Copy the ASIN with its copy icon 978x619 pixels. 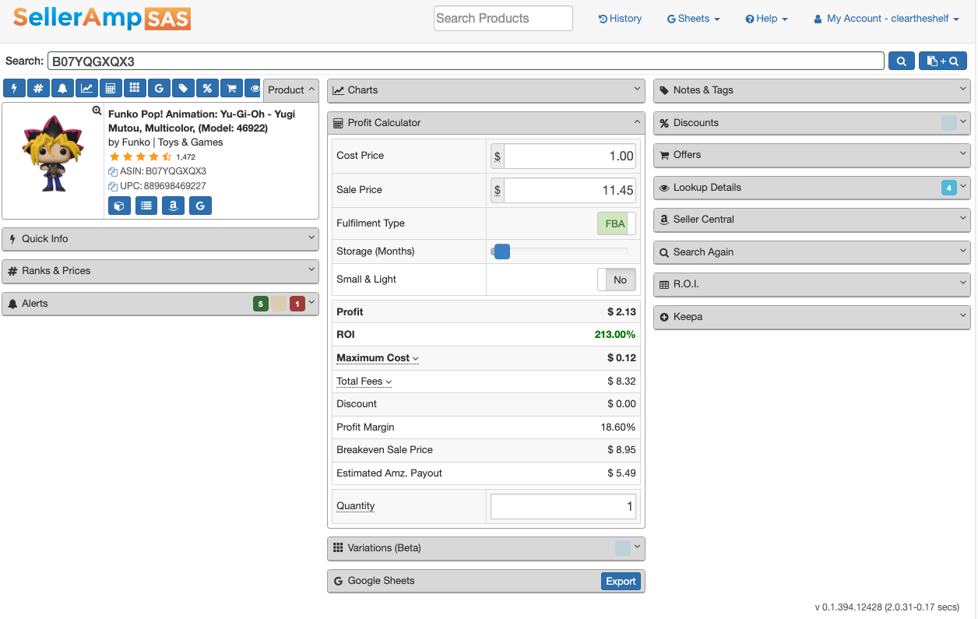112,171
